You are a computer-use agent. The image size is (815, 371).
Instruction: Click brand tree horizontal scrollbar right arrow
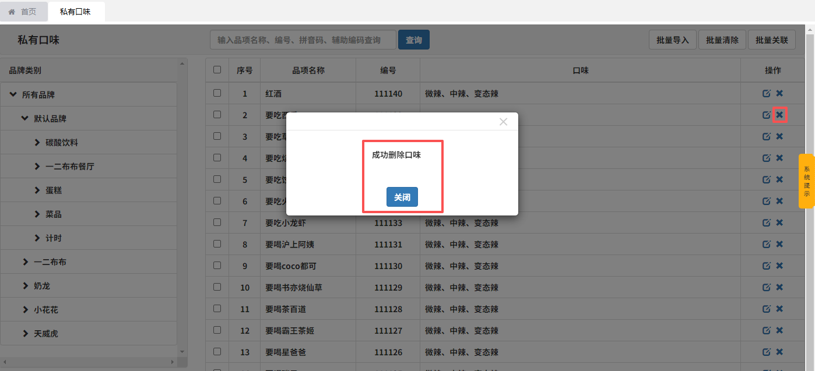point(172,362)
